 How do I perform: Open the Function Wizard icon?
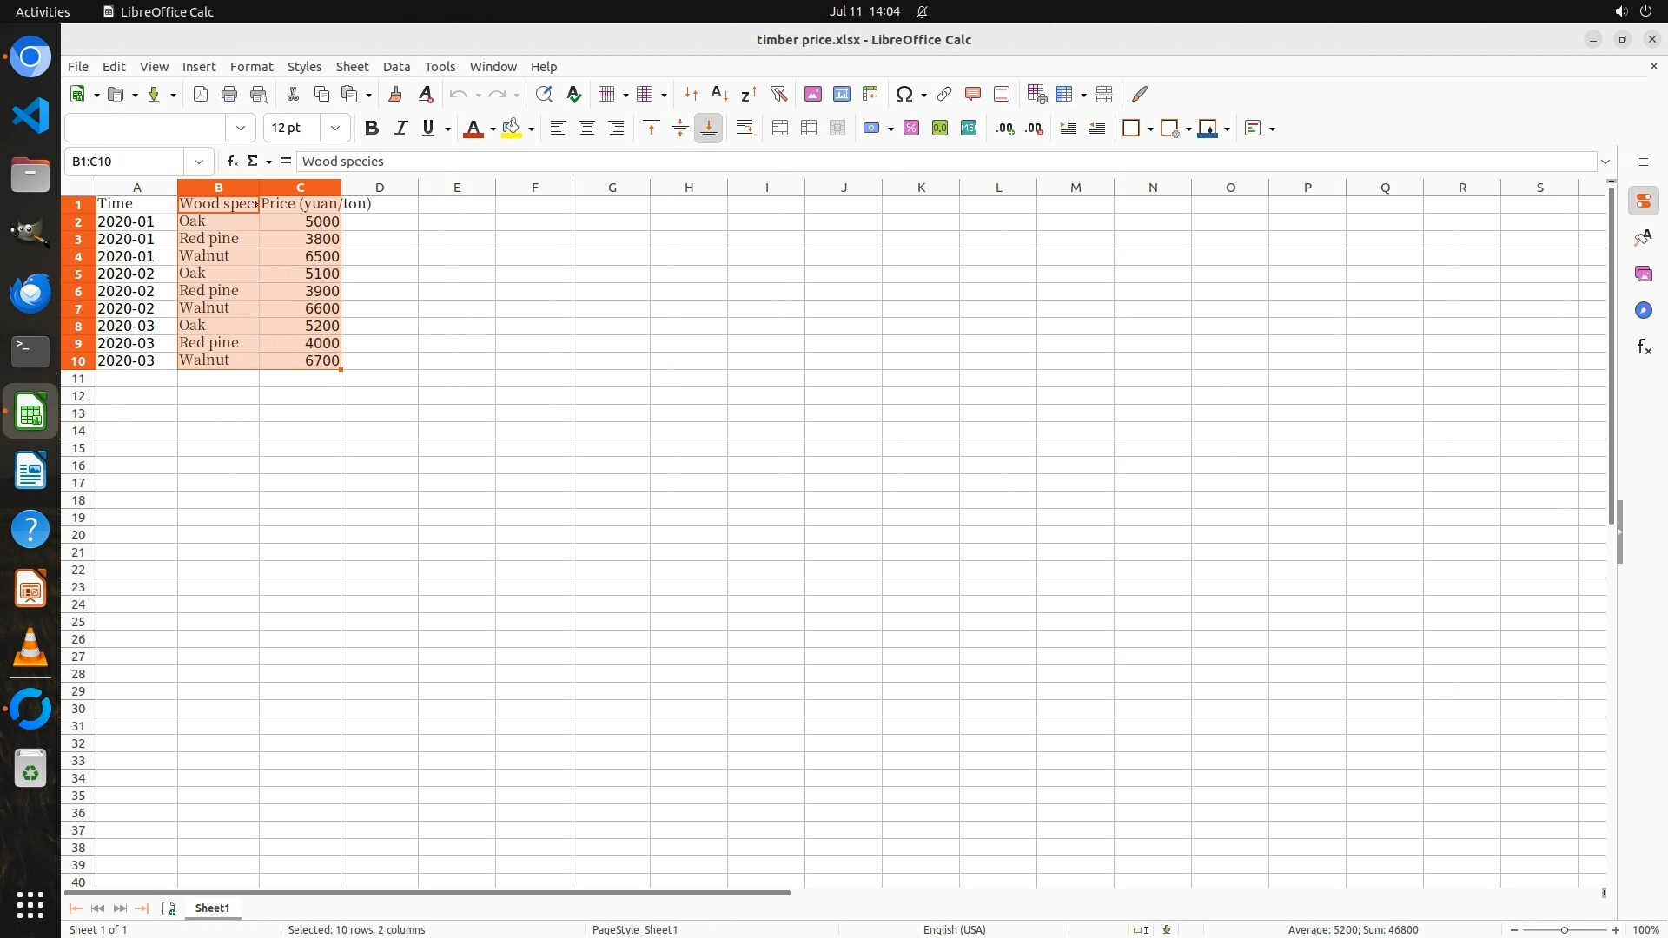(232, 162)
